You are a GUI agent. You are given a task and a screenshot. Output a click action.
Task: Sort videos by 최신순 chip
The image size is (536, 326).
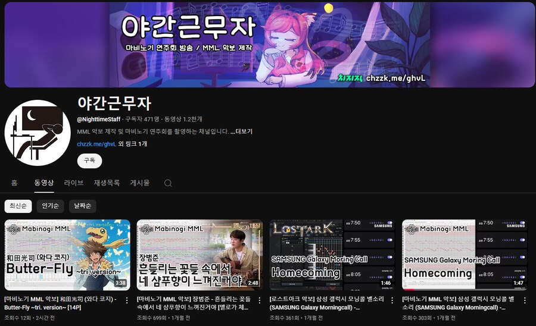coord(18,206)
